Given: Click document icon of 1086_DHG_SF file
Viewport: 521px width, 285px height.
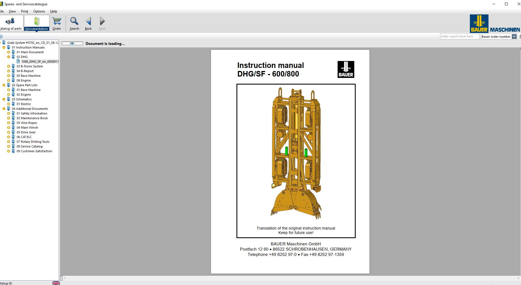Looking at the screenshot, I should tap(18, 62).
